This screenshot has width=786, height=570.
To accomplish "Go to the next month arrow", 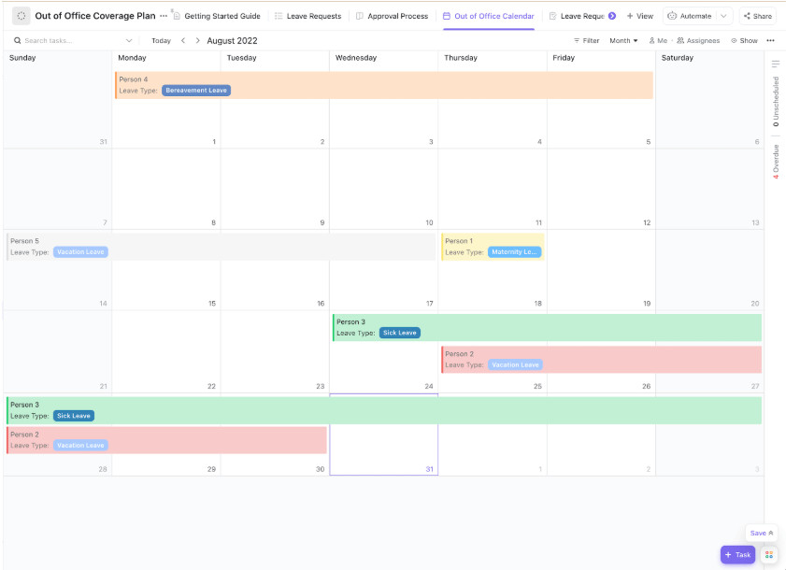I will 197,40.
